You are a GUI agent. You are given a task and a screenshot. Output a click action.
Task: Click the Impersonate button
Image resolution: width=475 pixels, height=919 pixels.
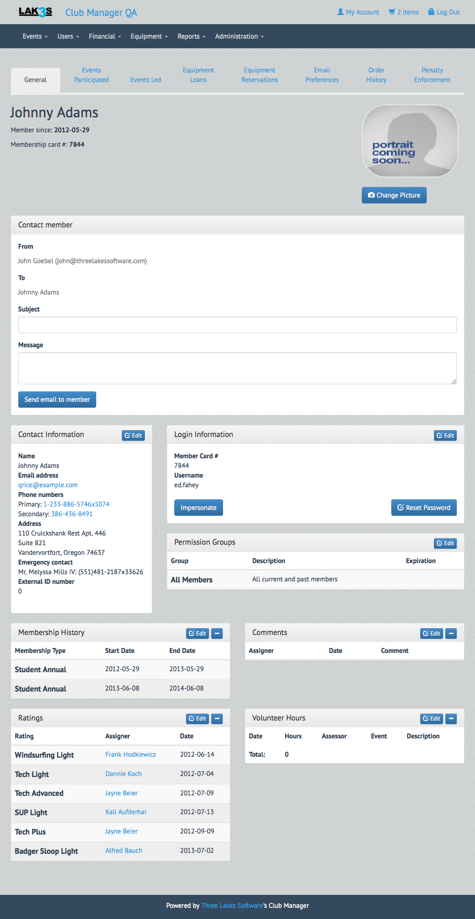pos(198,508)
